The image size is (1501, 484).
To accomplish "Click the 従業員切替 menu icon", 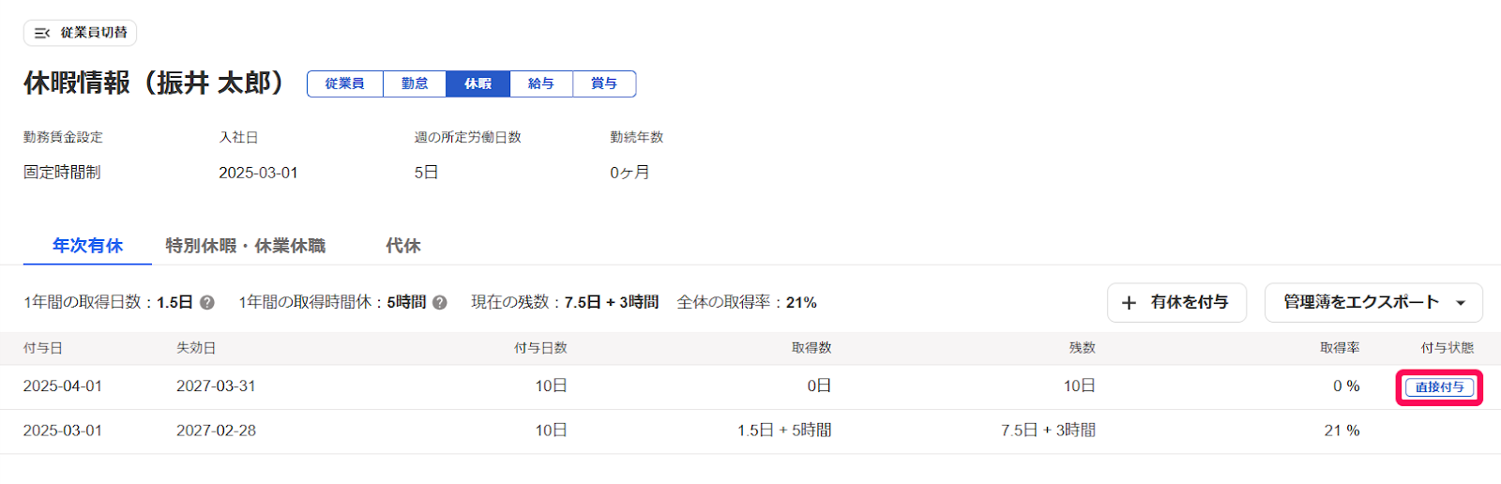I will [42, 33].
